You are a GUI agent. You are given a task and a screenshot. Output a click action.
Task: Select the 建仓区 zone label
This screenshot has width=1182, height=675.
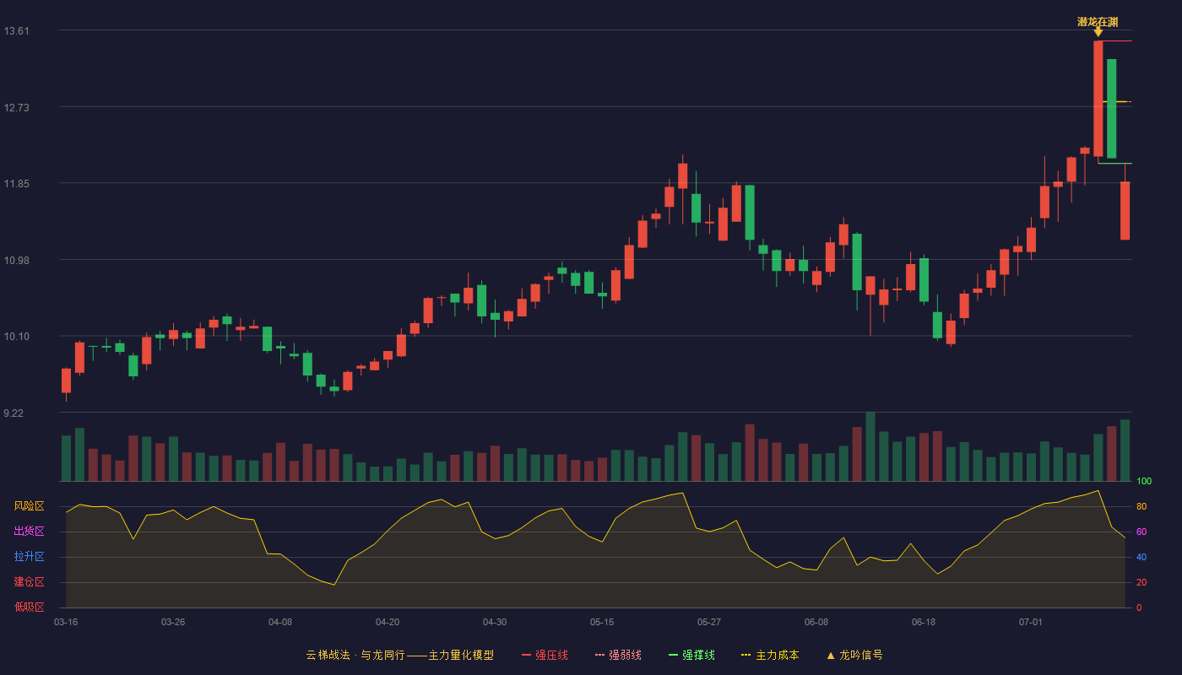pos(29,582)
